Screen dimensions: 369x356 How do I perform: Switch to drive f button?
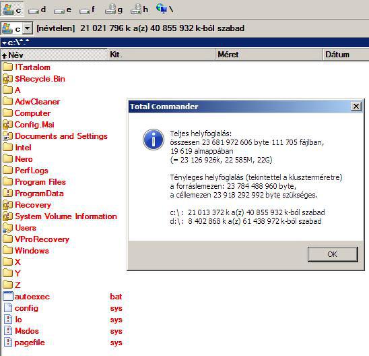[88, 9]
